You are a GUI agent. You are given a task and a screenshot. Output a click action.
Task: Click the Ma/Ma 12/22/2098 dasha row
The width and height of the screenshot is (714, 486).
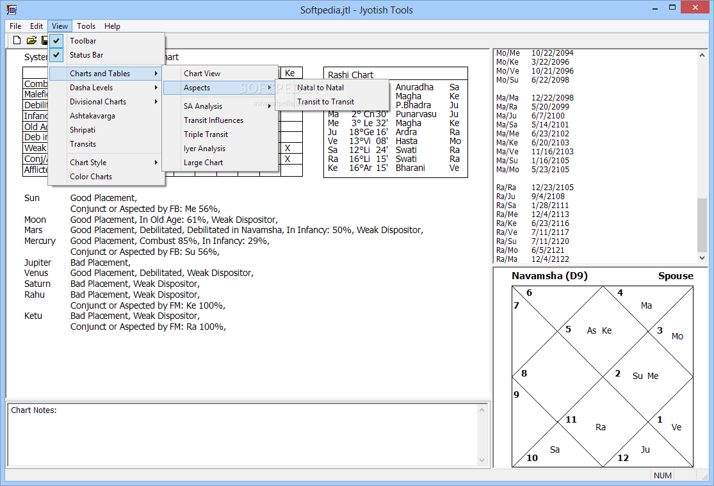coord(535,97)
